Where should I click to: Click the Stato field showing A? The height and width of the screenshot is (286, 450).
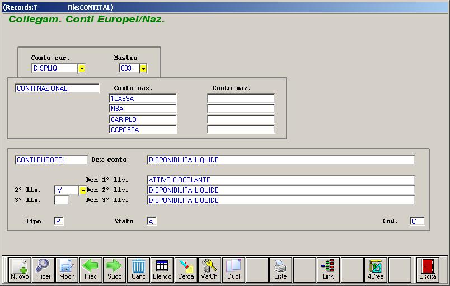point(151,221)
